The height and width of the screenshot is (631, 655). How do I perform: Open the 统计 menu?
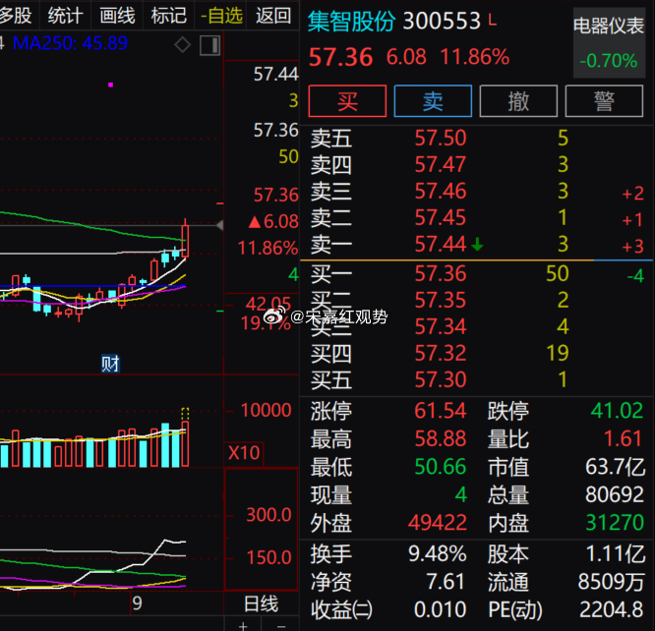tap(65, 16)
